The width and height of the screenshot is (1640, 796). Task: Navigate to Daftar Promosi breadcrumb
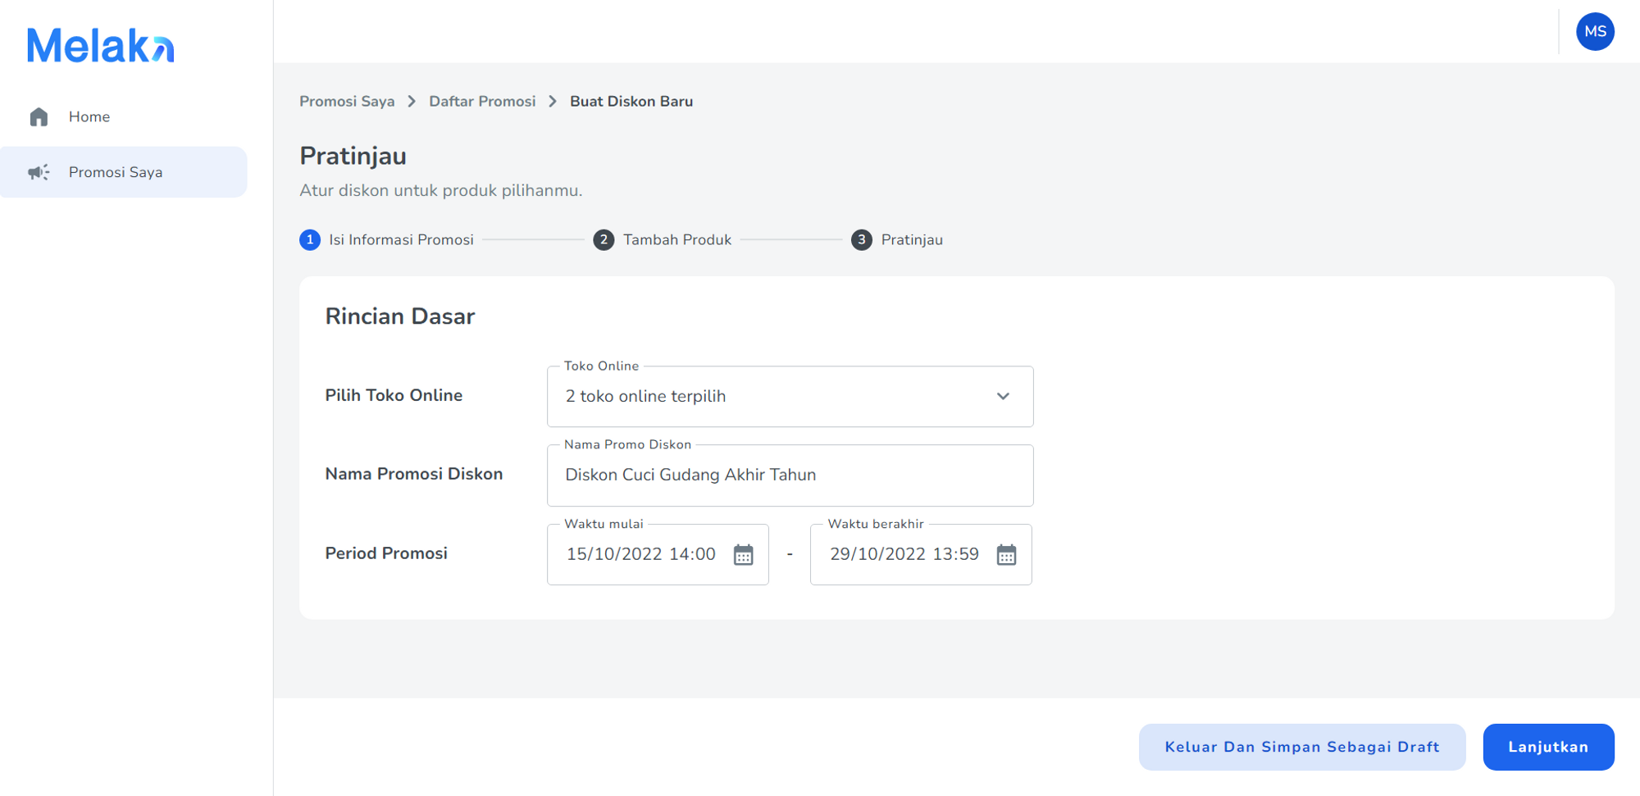tap(482, 101)
